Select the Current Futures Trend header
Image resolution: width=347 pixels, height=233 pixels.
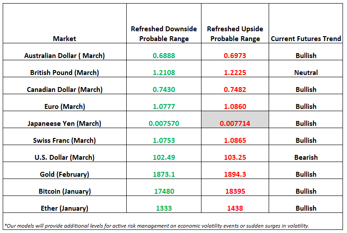pyautogui.click(x=306, y=23)
